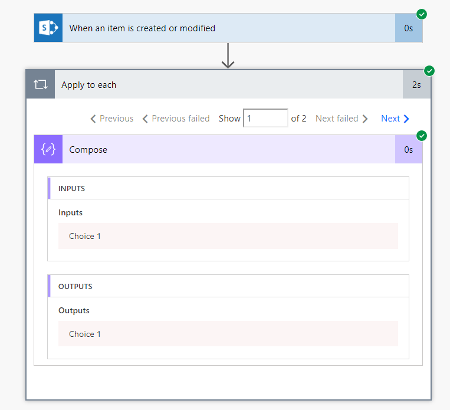Click the OUTPUTS section header
The image size is (450, 410).
228,286
